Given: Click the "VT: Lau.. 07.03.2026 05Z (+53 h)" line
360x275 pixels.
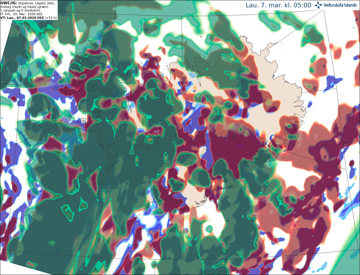Looking at the screenshot, I should click(28, 18).
